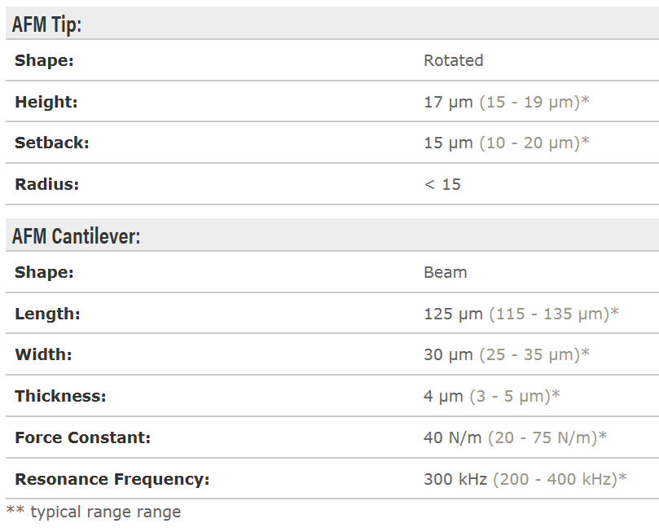659x532 pixels.
Task: Click the Height label in the tip table
Action: (46, 102)
